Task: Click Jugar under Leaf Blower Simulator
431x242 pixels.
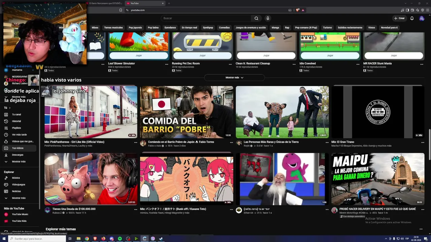Action: (x=139, y=55)
